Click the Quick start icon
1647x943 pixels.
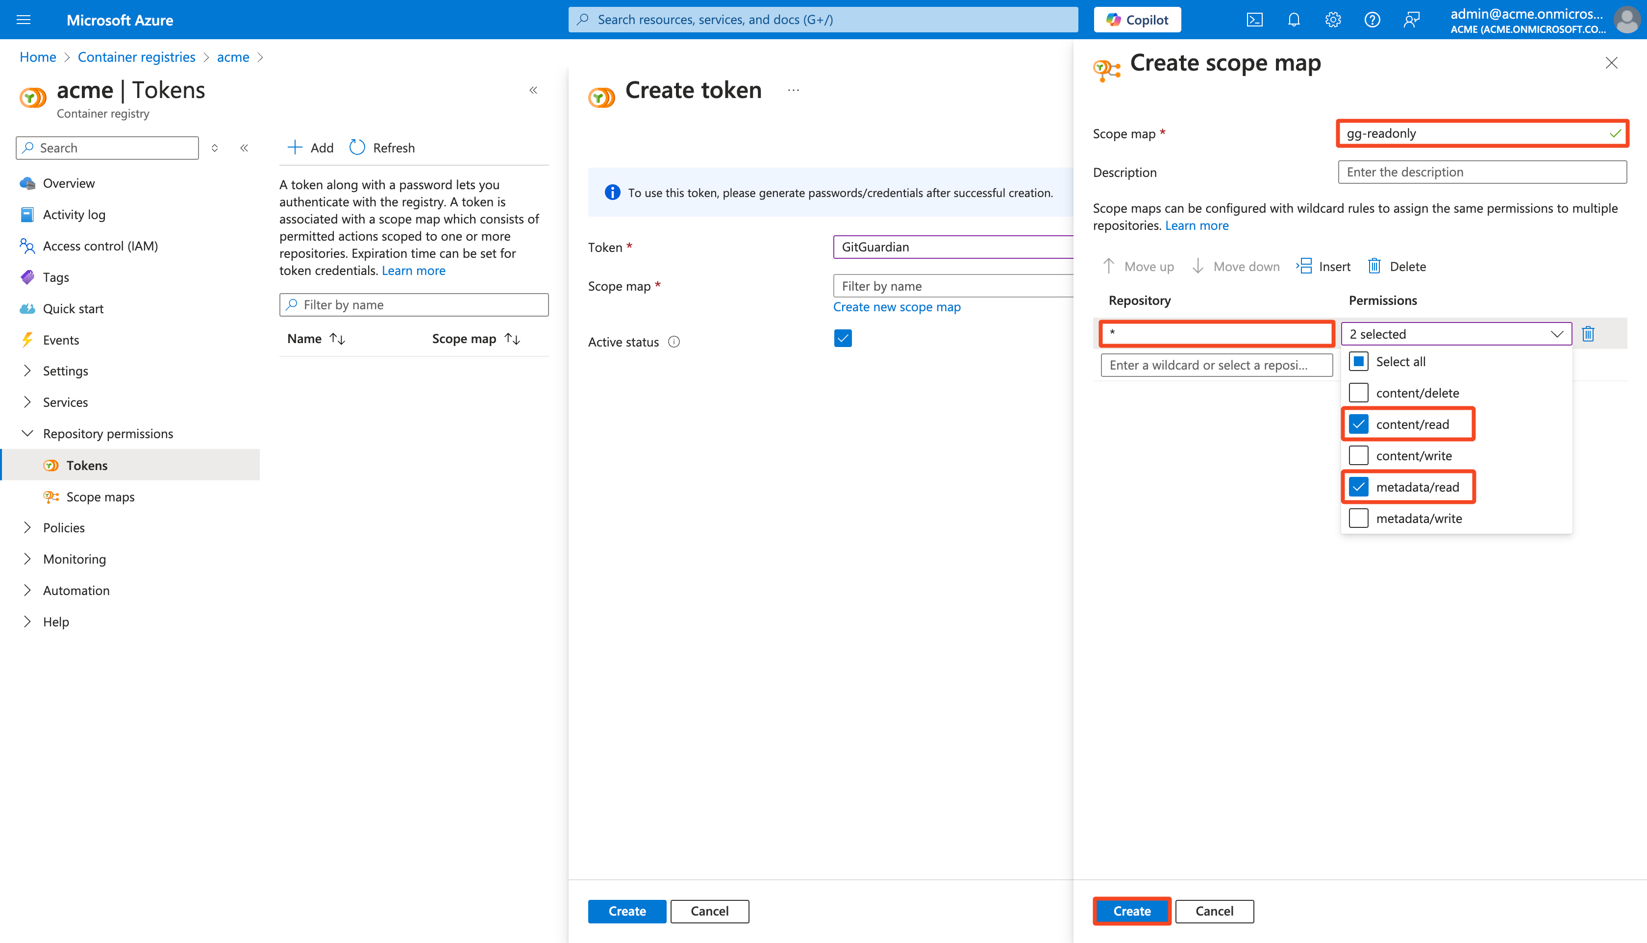click(x=27, y=308)
